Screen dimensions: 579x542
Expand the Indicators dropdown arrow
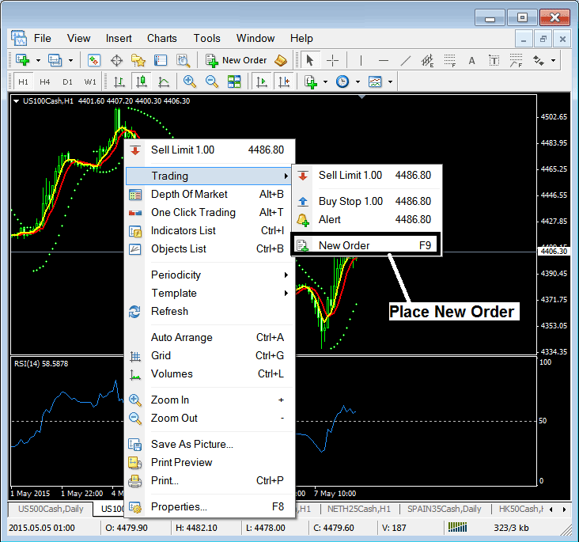[325, 81]
